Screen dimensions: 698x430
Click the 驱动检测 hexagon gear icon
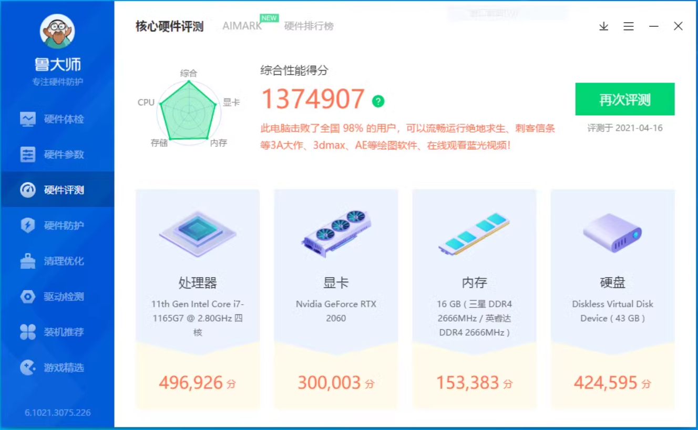pos(28,296)
